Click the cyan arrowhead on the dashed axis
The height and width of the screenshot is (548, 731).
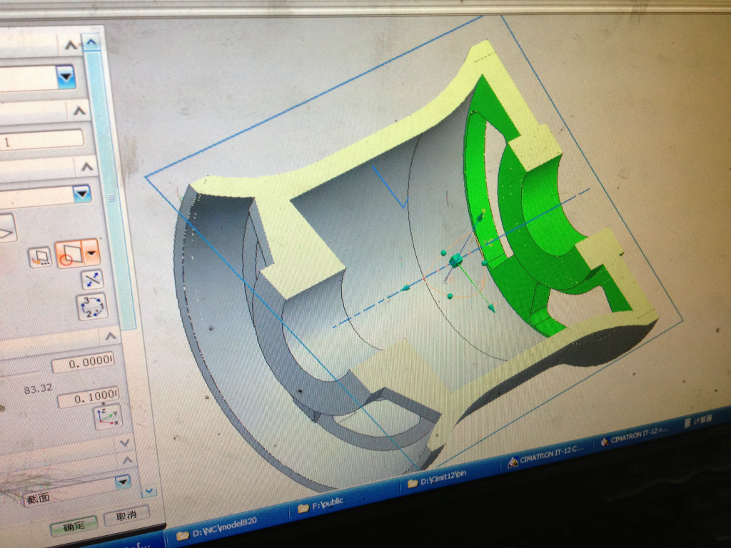(405, 288)
